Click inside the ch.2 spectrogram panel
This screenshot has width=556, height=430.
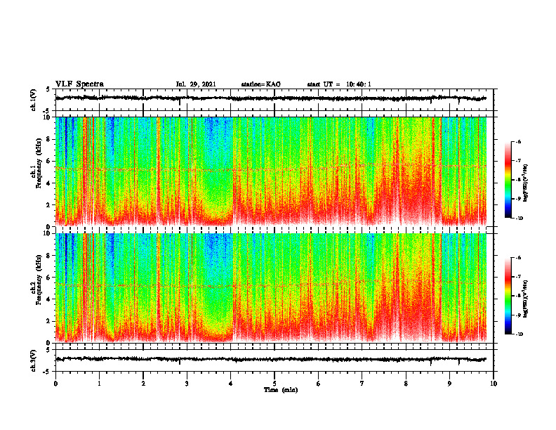click(x=274, y=288)
